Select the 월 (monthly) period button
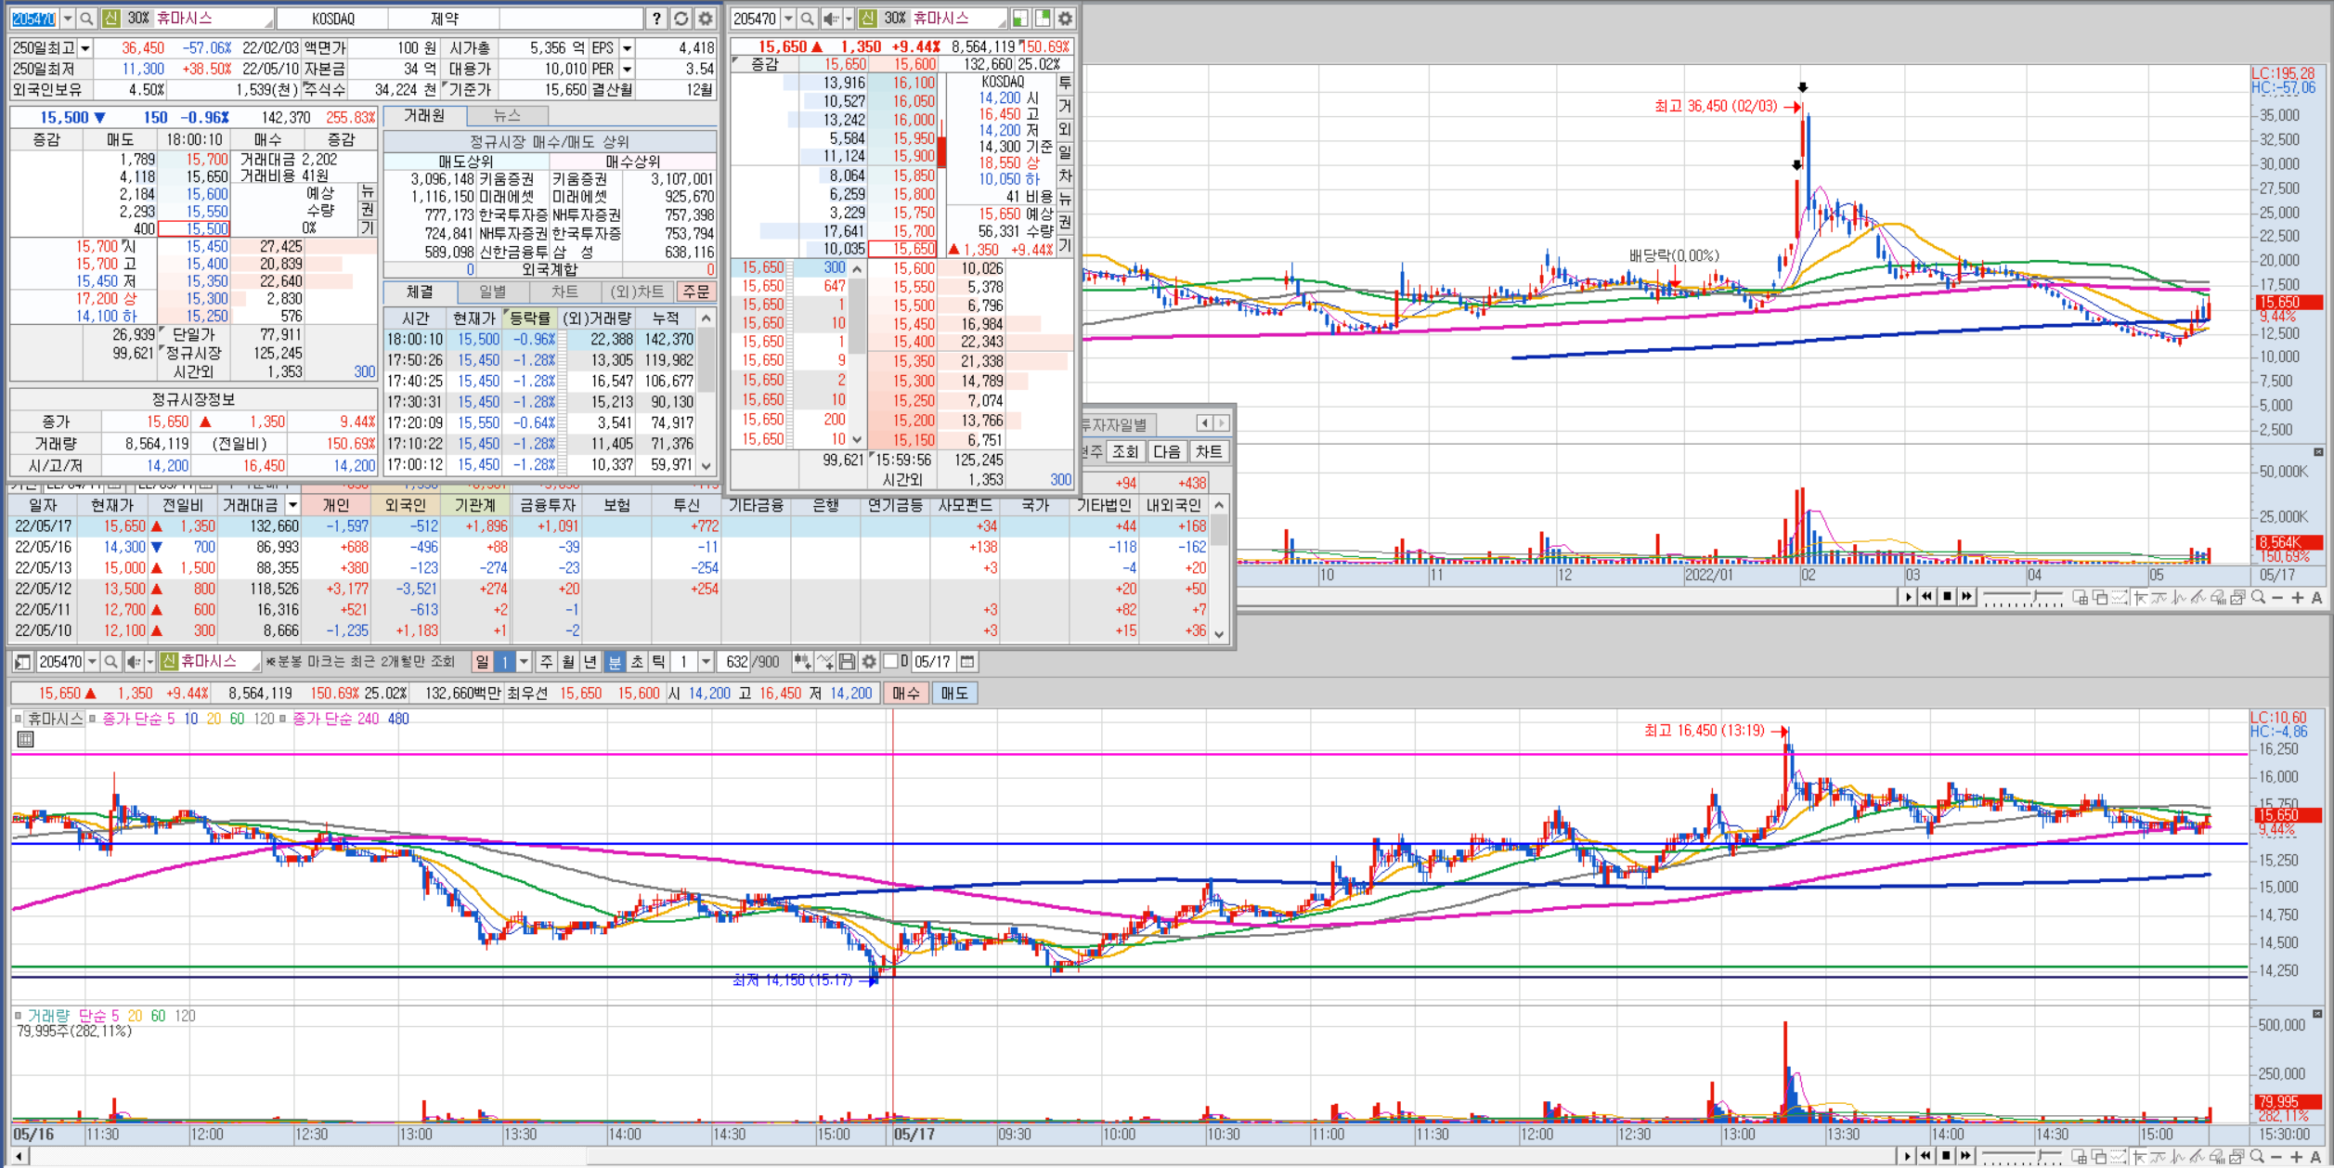 click(568, 662)
